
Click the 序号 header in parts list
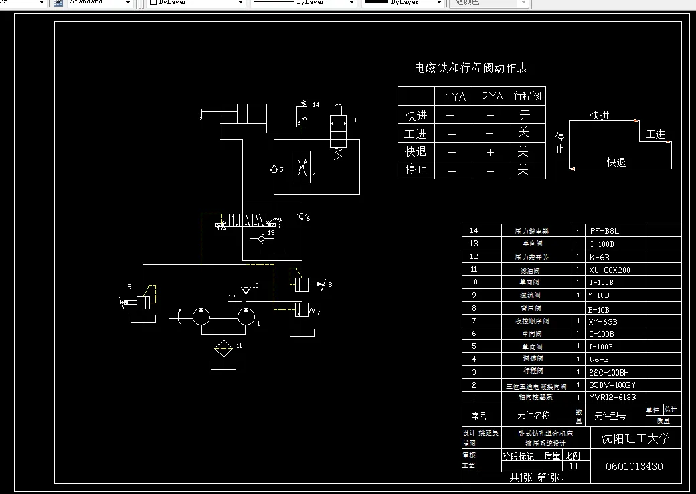point(478,416)
